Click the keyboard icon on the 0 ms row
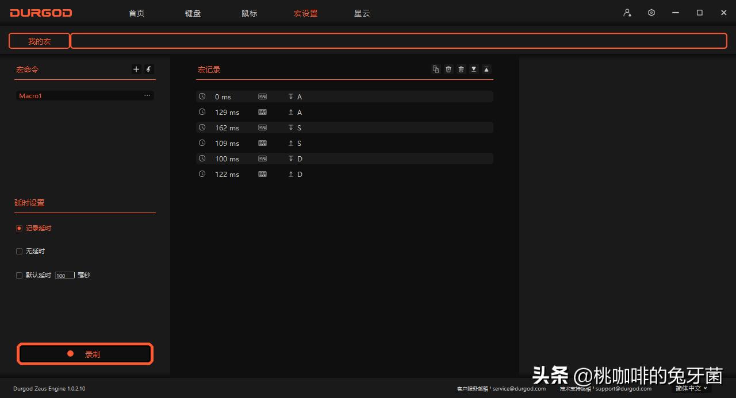 [x=262, y=96]
